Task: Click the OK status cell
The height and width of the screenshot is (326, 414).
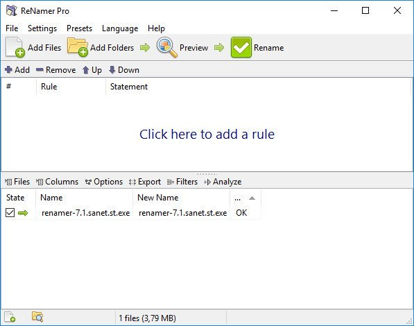Action: 241,213
